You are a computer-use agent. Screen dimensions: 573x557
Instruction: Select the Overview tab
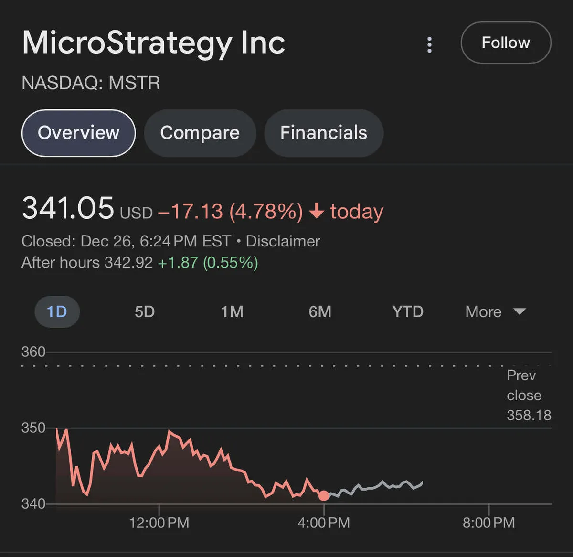point(79,133)
